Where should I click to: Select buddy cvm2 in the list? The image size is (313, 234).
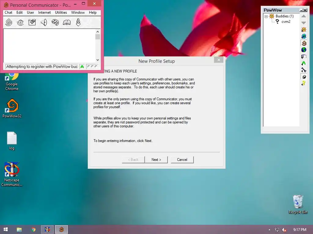286,22
